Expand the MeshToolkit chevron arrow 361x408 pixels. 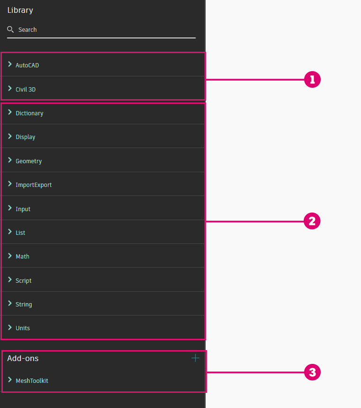[x=10, y=380]
